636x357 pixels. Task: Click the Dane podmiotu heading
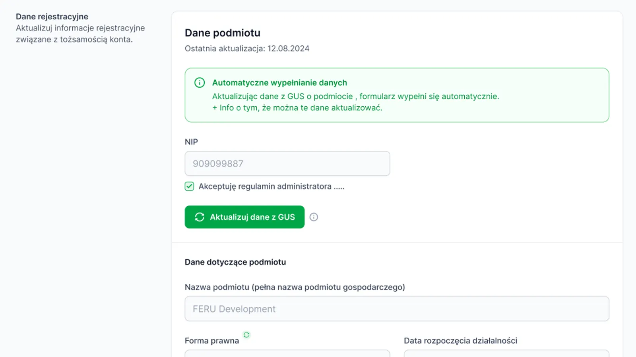coord(222,33)
